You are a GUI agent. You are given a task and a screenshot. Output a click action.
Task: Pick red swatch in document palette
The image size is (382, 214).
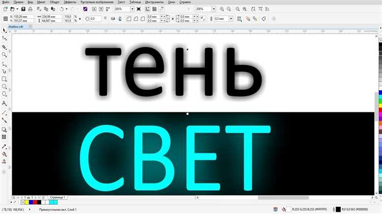point(35,202)
